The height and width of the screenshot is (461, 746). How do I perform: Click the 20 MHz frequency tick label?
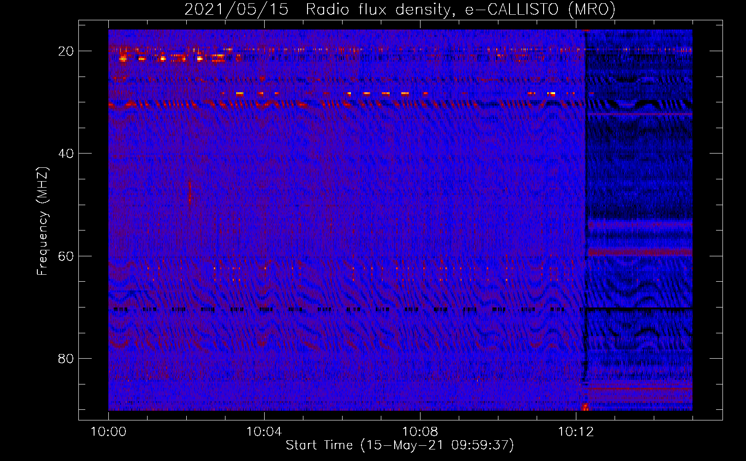pyautogui.click(x=66, y=51)
